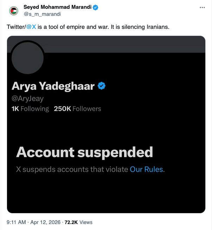The width and height of the screenshot is (212, 230).
Task: Click the Account suspended heading
Action: tap(84, 152)
